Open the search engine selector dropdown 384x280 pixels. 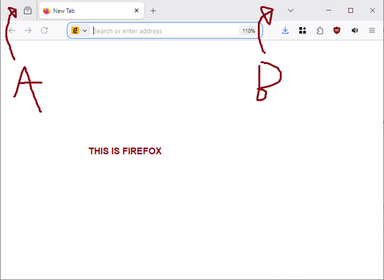pyautogui.click(x=79, y=31)
